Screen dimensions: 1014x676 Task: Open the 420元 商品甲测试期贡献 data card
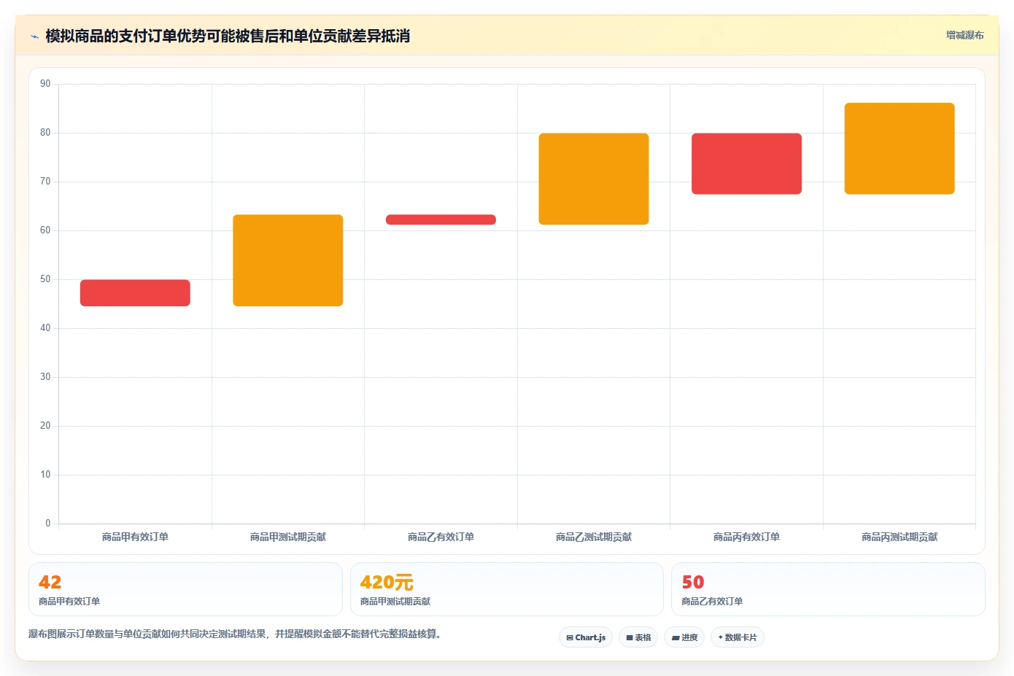507,589
